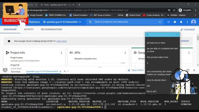Click Subscribe overlay button
Image resolution: width=199 pixels, height=112 pixels.
[x=15, y=21]
